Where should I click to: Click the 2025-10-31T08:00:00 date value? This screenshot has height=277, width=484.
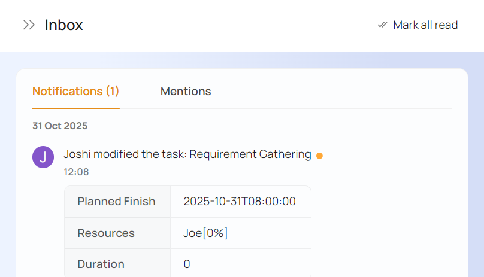pyautogui.click(x=240, y=202)
